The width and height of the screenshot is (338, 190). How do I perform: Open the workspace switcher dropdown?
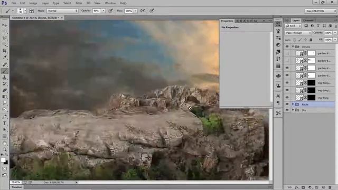pyautogui.click(x=321, y=11)
